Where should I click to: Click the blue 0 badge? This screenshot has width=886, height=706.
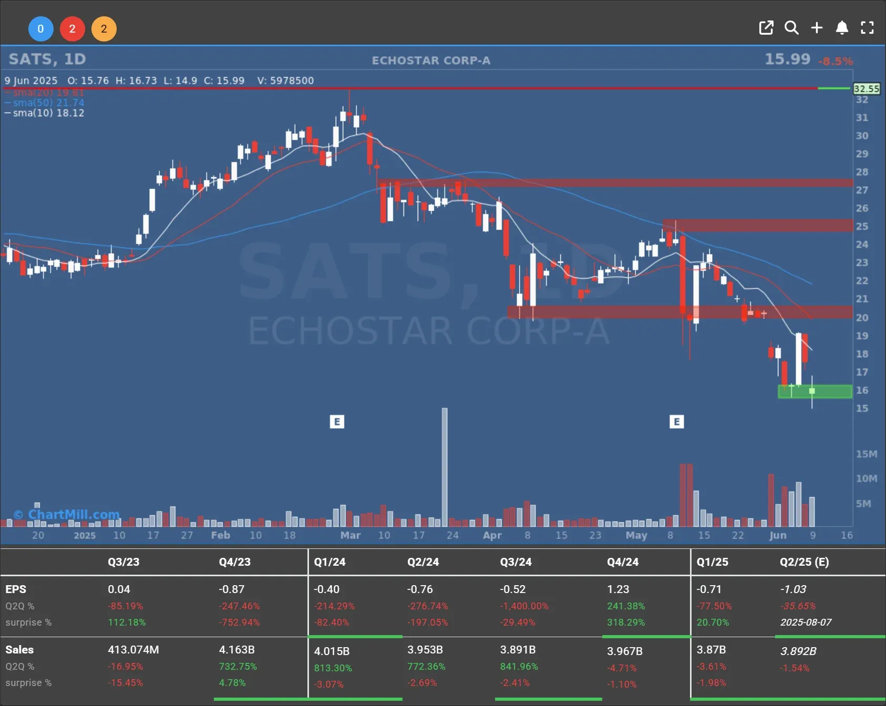coord(40,29)
